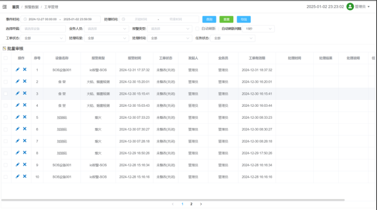This screenshot has height=210, width=378.
Task: Open the 15秒 refresh interval dropdown
Action: tap(258, 29)
